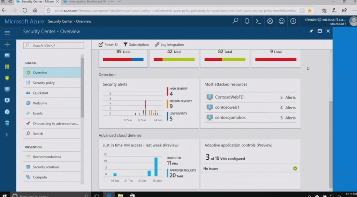Click the portal.azure.com address bar

click(x=175, y=10)
